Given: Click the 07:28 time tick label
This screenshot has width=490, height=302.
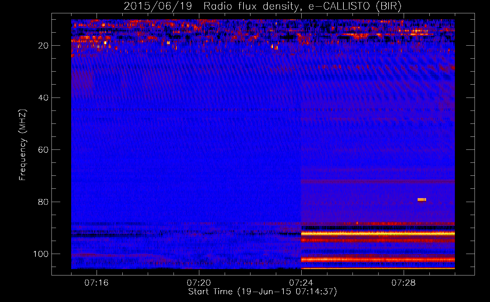Looking at the screenshot, I should pos(404,283).
